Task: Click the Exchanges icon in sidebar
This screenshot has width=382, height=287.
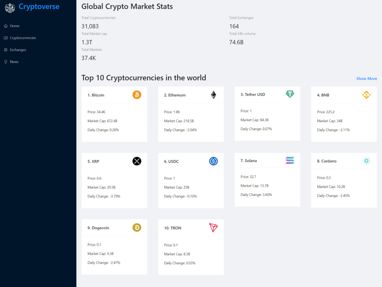Action: pos(6,50)
